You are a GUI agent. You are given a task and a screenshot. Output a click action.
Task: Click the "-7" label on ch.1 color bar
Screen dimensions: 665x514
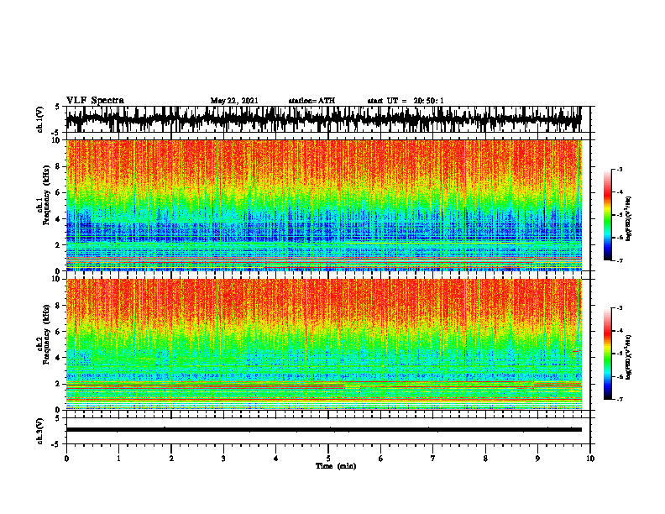tap(620, 260)
